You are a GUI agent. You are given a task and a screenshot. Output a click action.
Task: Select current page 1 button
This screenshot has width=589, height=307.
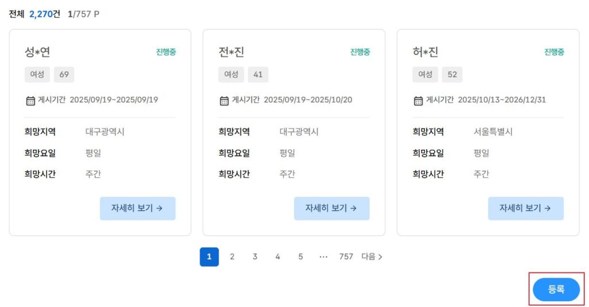pos(209,256)
